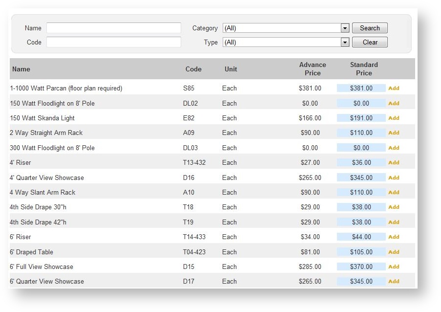Add the 6' Draped Table
The image size is (441, 312).
click(394, 252)
